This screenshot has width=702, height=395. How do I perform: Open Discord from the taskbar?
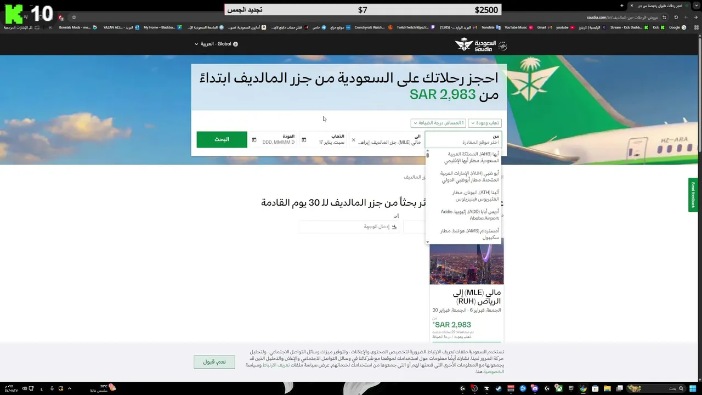tap(535, 388)
